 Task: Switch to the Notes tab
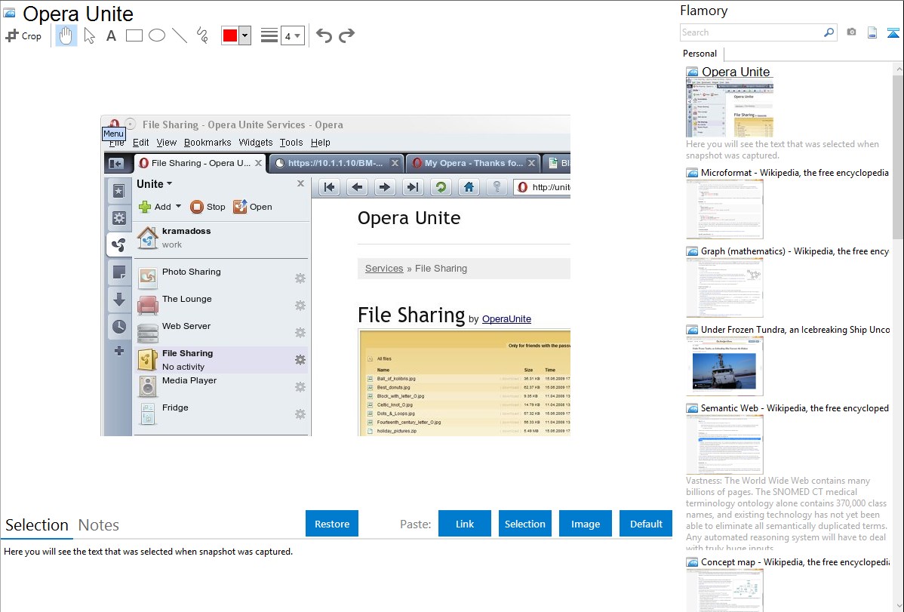tap(99, 525)
